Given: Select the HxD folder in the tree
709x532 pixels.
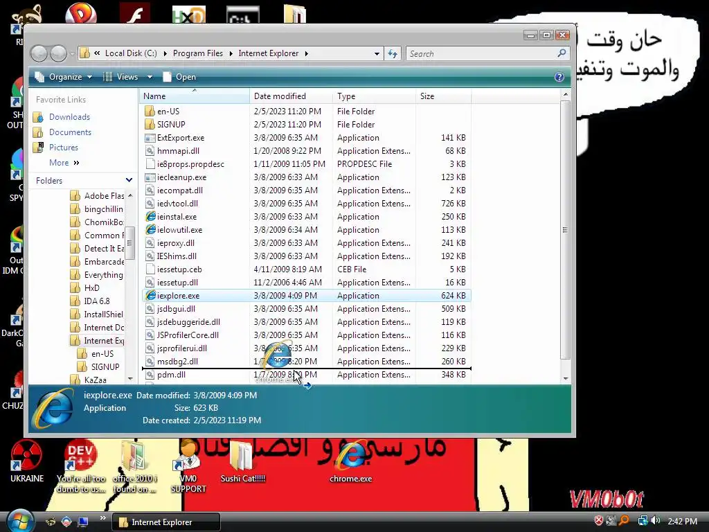Looking at the screenshot, I should coord(92,288).
